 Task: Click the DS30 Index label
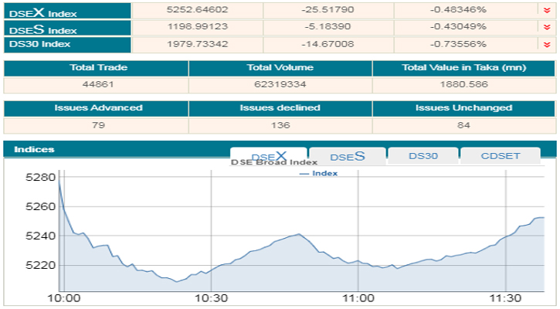pyautogui.click(x=43, y=45)
